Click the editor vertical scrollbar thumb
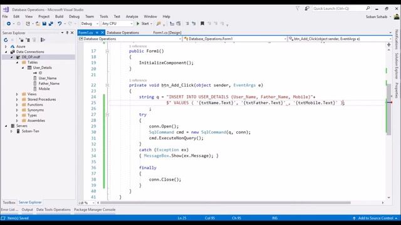 388,109
